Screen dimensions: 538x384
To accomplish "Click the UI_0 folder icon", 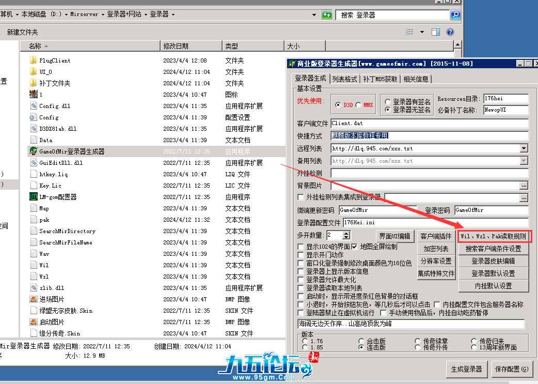I will point(33,72).
